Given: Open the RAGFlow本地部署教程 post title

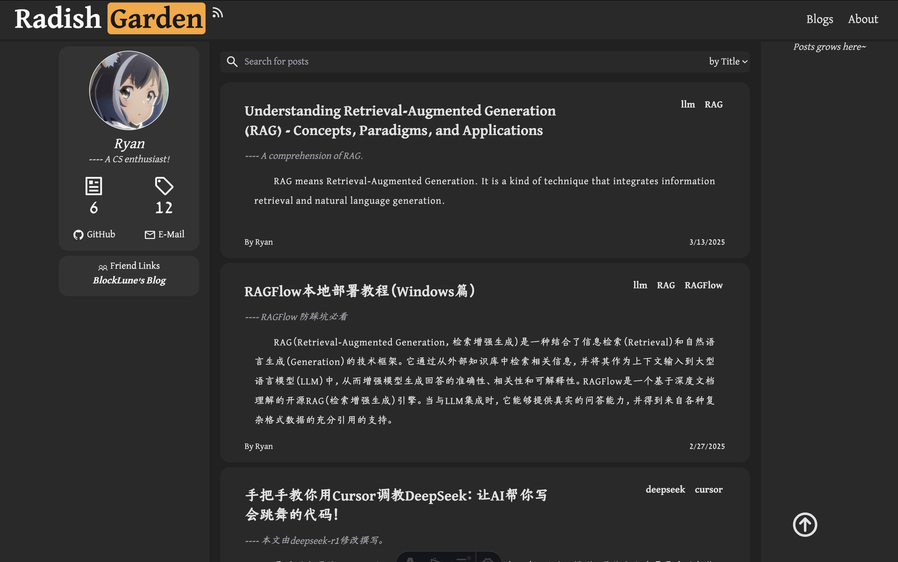Looking at the screenshot, I should click(359, 291).
